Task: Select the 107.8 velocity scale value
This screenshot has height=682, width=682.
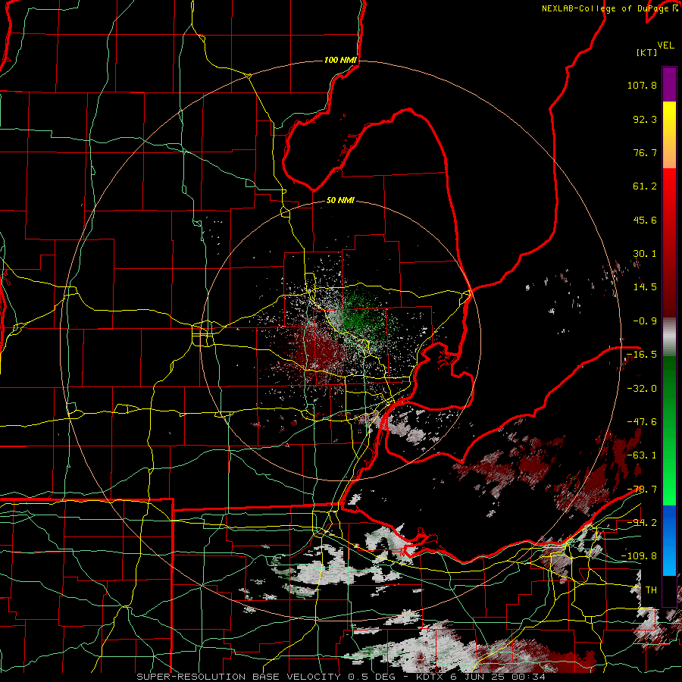Action: click(642, 85)
